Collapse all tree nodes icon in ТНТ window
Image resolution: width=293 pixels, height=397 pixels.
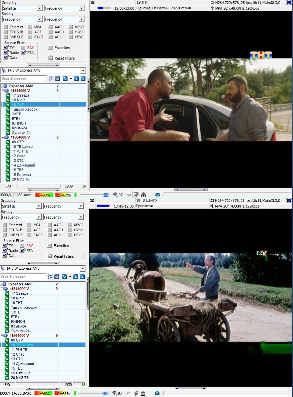[x=83, y=79]
